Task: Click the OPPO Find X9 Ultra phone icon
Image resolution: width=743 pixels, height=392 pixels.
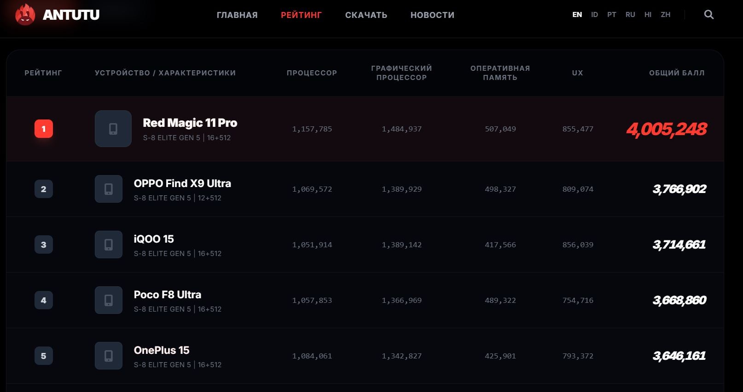Action: click(109, 189)
